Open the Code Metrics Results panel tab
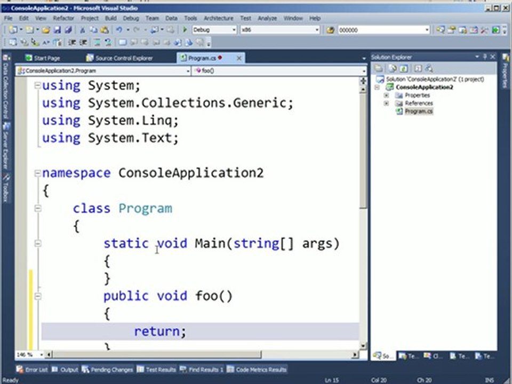Screen dimensions: 512x384 point(257,370)
